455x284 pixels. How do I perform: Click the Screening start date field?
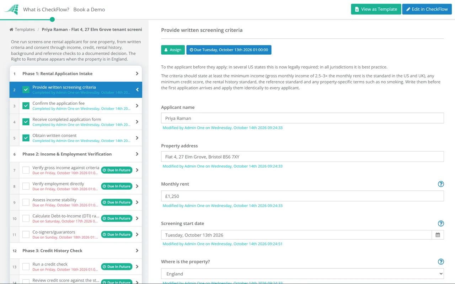coord(296,235)
